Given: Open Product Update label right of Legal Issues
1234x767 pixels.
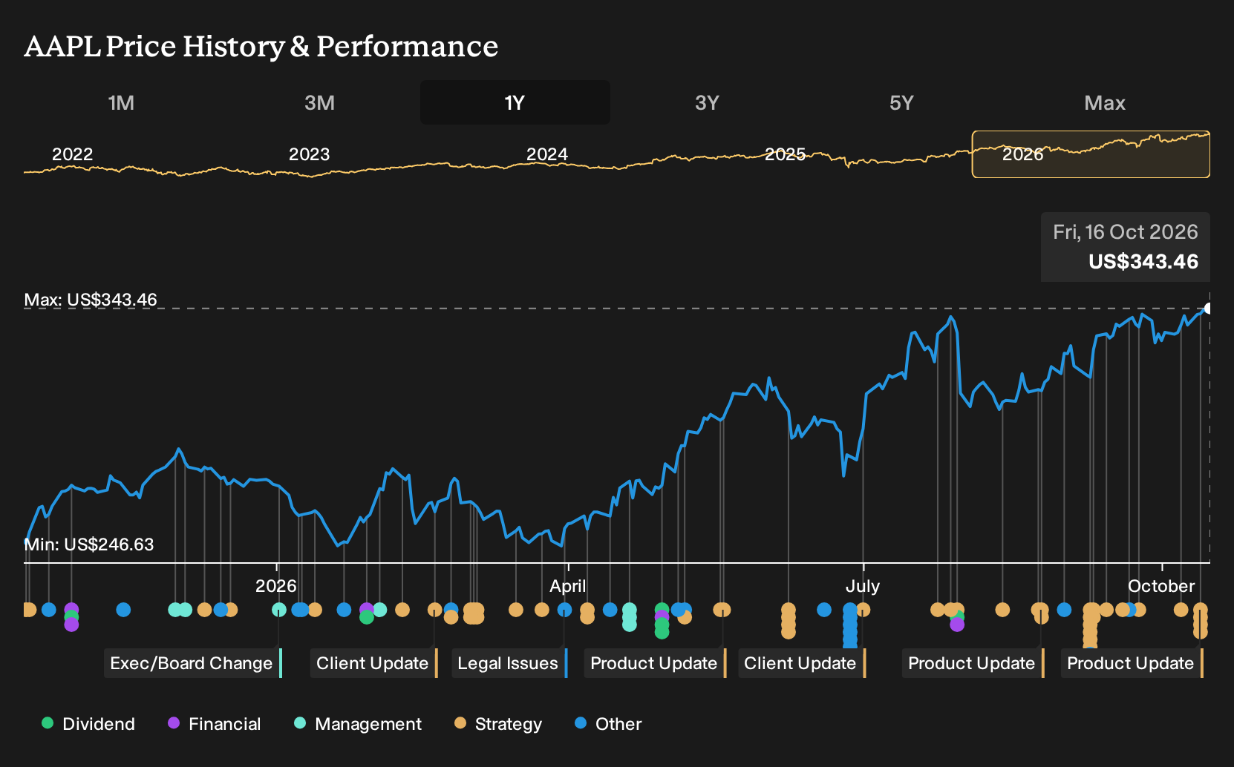Looking at the screenshot, I should [x=656, y=663].
